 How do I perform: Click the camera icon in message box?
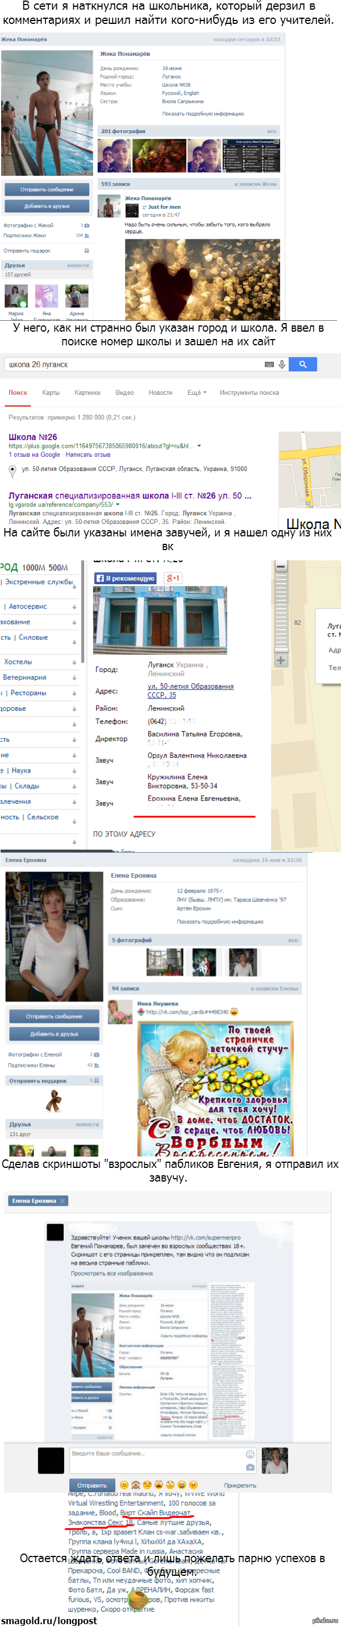250,1467
